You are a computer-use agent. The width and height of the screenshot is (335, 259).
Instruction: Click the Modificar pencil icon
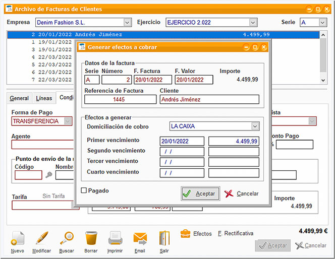[x=42, y=238]
